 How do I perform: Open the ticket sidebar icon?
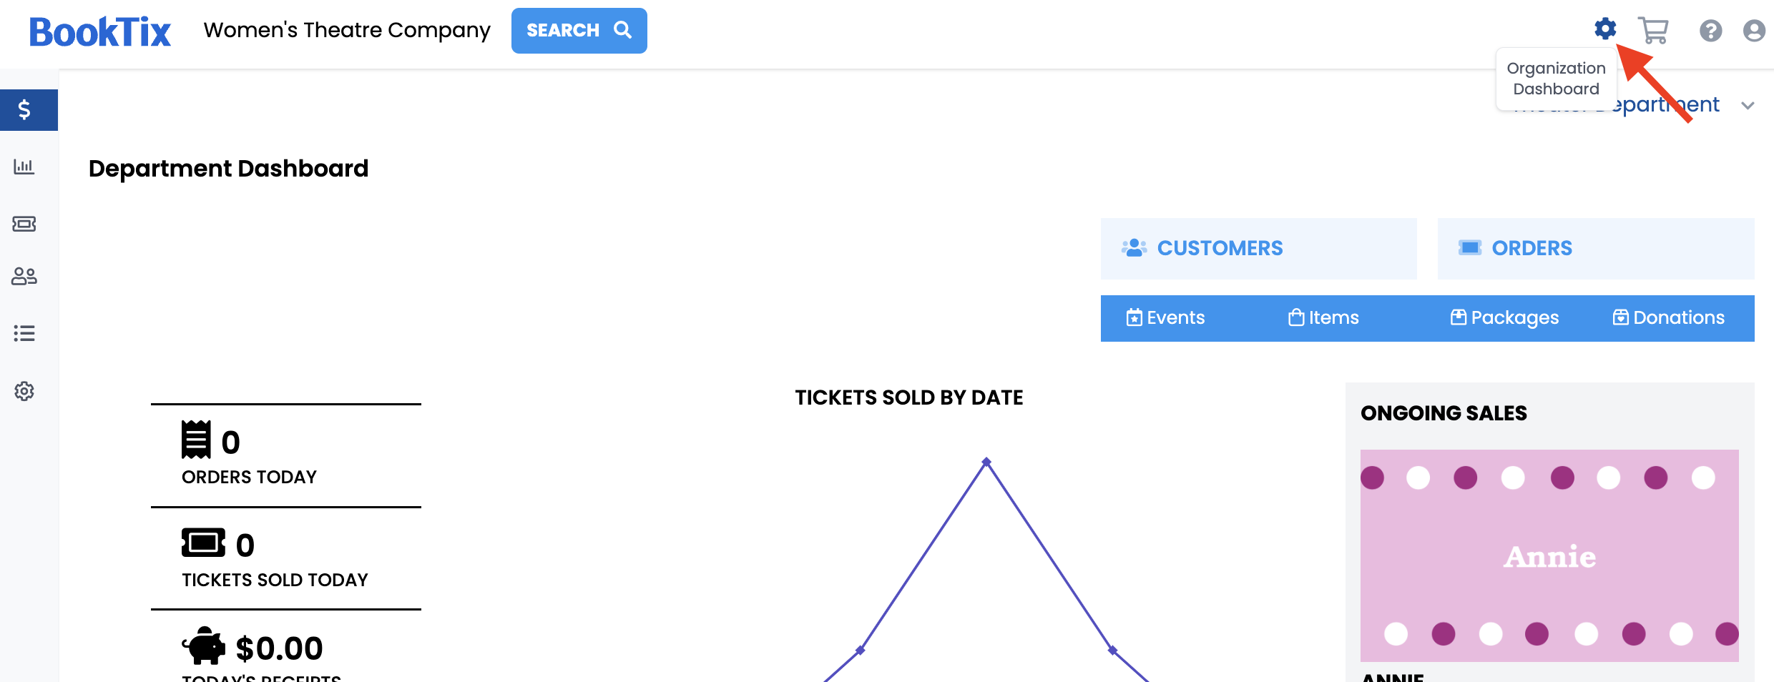[24, 224]
